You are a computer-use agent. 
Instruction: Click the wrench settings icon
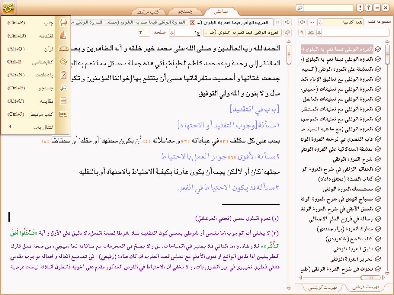(302, 33)
